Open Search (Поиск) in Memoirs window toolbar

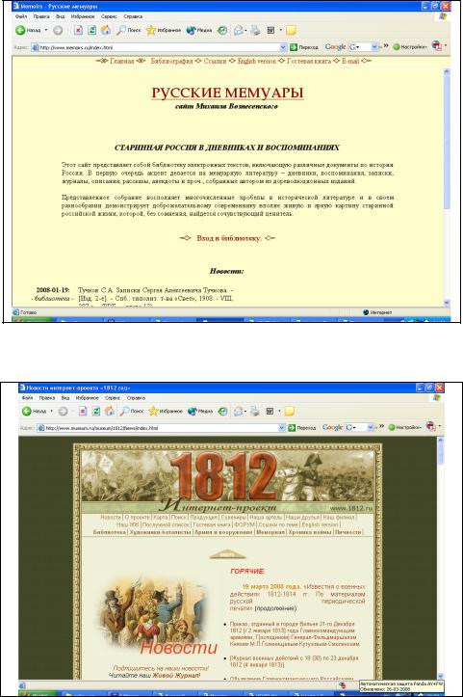coord(129,30)
